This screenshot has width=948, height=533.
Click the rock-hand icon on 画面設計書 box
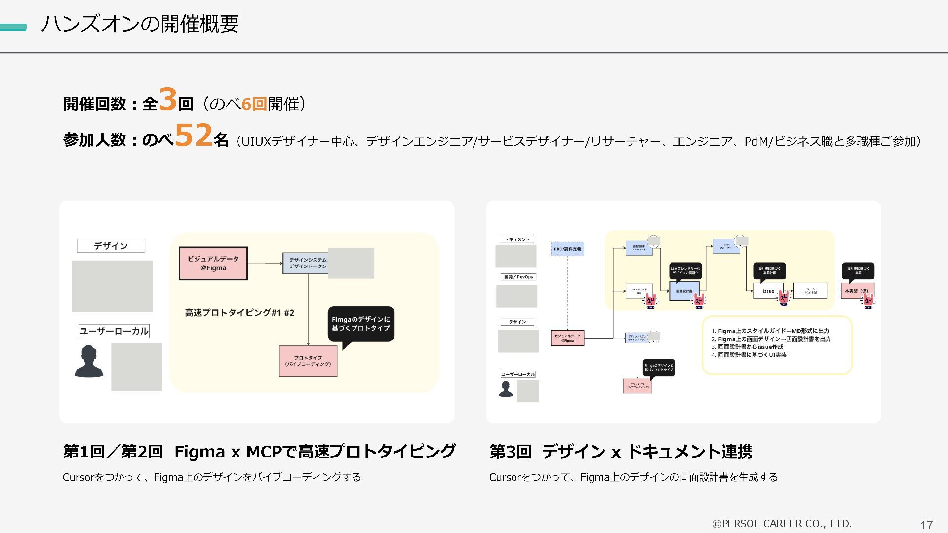699,300
